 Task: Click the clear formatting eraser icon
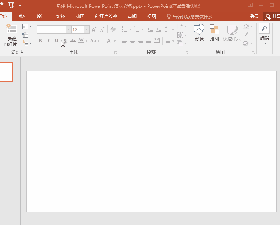(113, 29)
